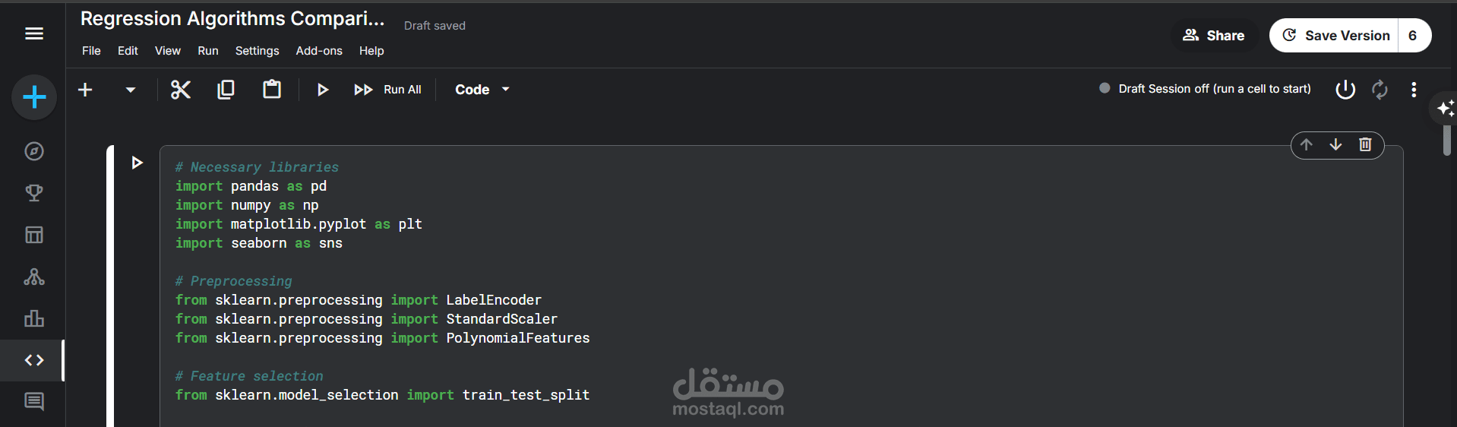Toggle the hamburger navigation menu
Screen dimensions: 1457x427
[x=34, y=33]
